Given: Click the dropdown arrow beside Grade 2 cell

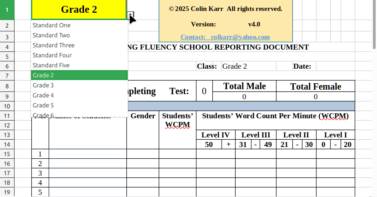Looking at the screenshot, I should point(131,16).
